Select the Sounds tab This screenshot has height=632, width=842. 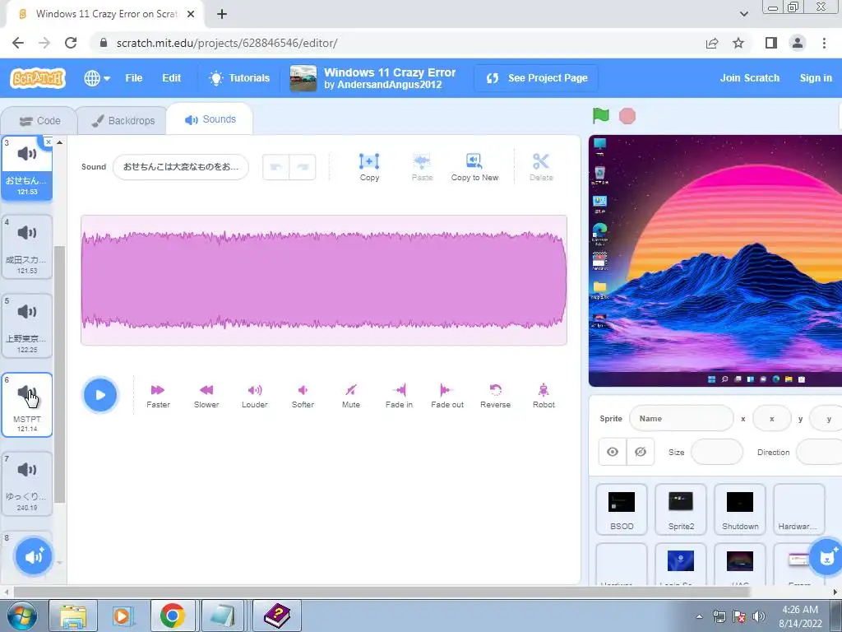(x=210, y=119)
